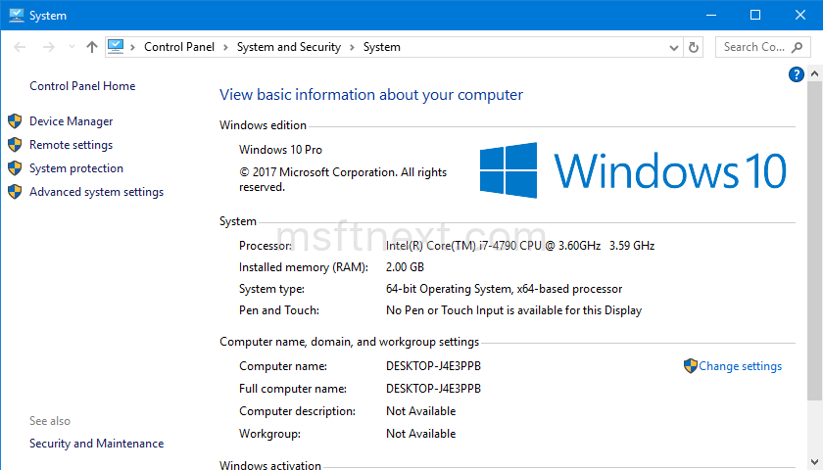Expand the chevron before Control Panel

click(x=133, y=47)
